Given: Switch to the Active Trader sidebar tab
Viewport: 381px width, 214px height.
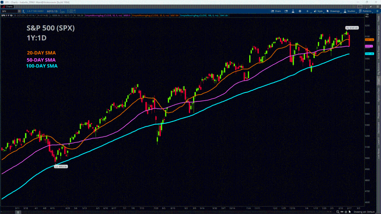Looking at the screenshot, I should pos(379,51).
